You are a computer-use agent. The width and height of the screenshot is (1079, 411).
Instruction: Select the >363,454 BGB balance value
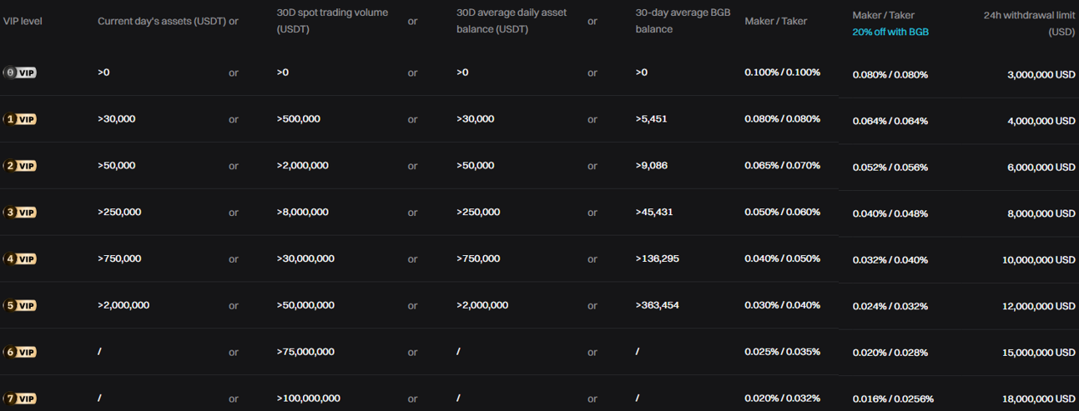pyautogui.click(x=657, y=305)
